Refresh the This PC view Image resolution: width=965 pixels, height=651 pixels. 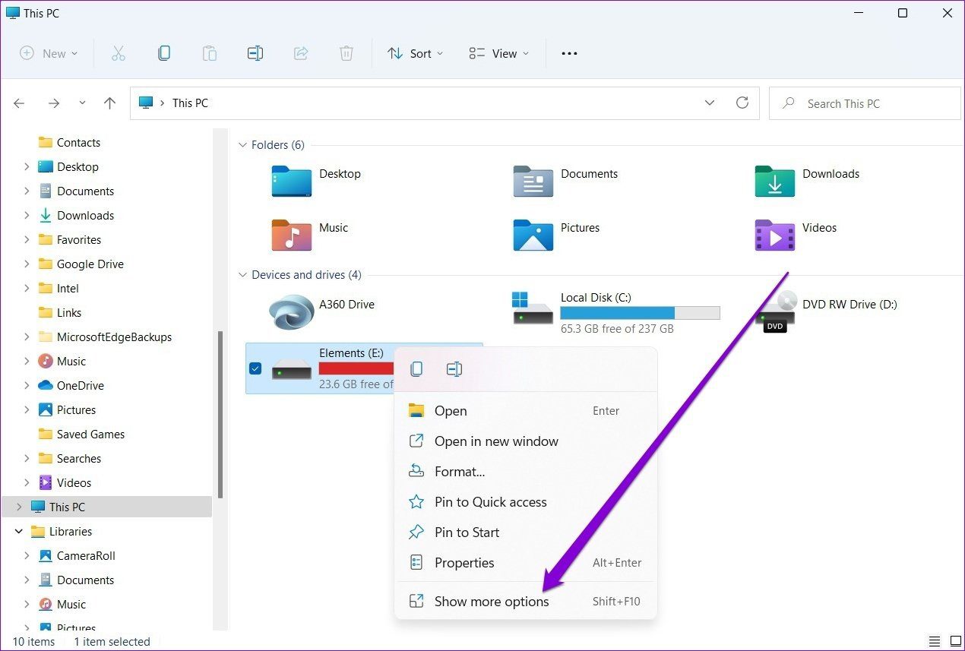click(x=742, y=103)
